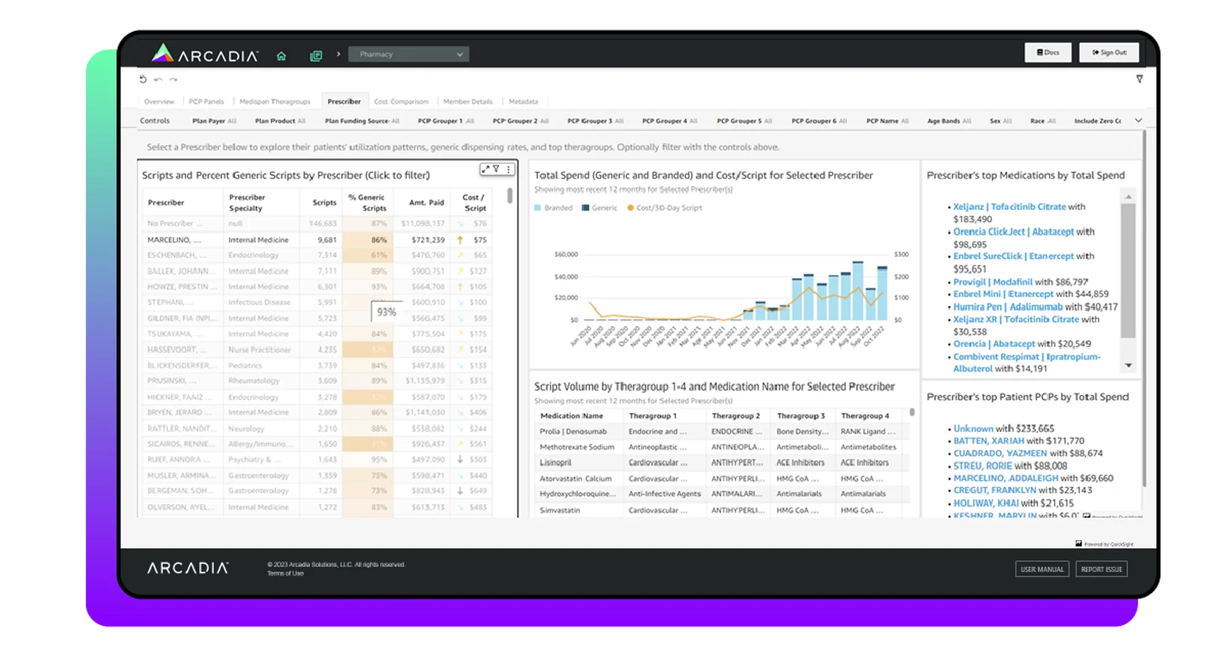Open the Medispan Theragroups tab
The height and width of the screenshot is (665, 1227).
point(275,102)
